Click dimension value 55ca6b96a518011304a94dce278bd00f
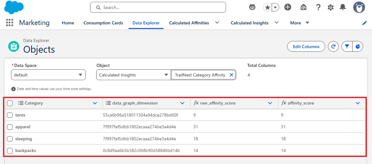Screen dimensions: 372x164 tap(140, 115)
